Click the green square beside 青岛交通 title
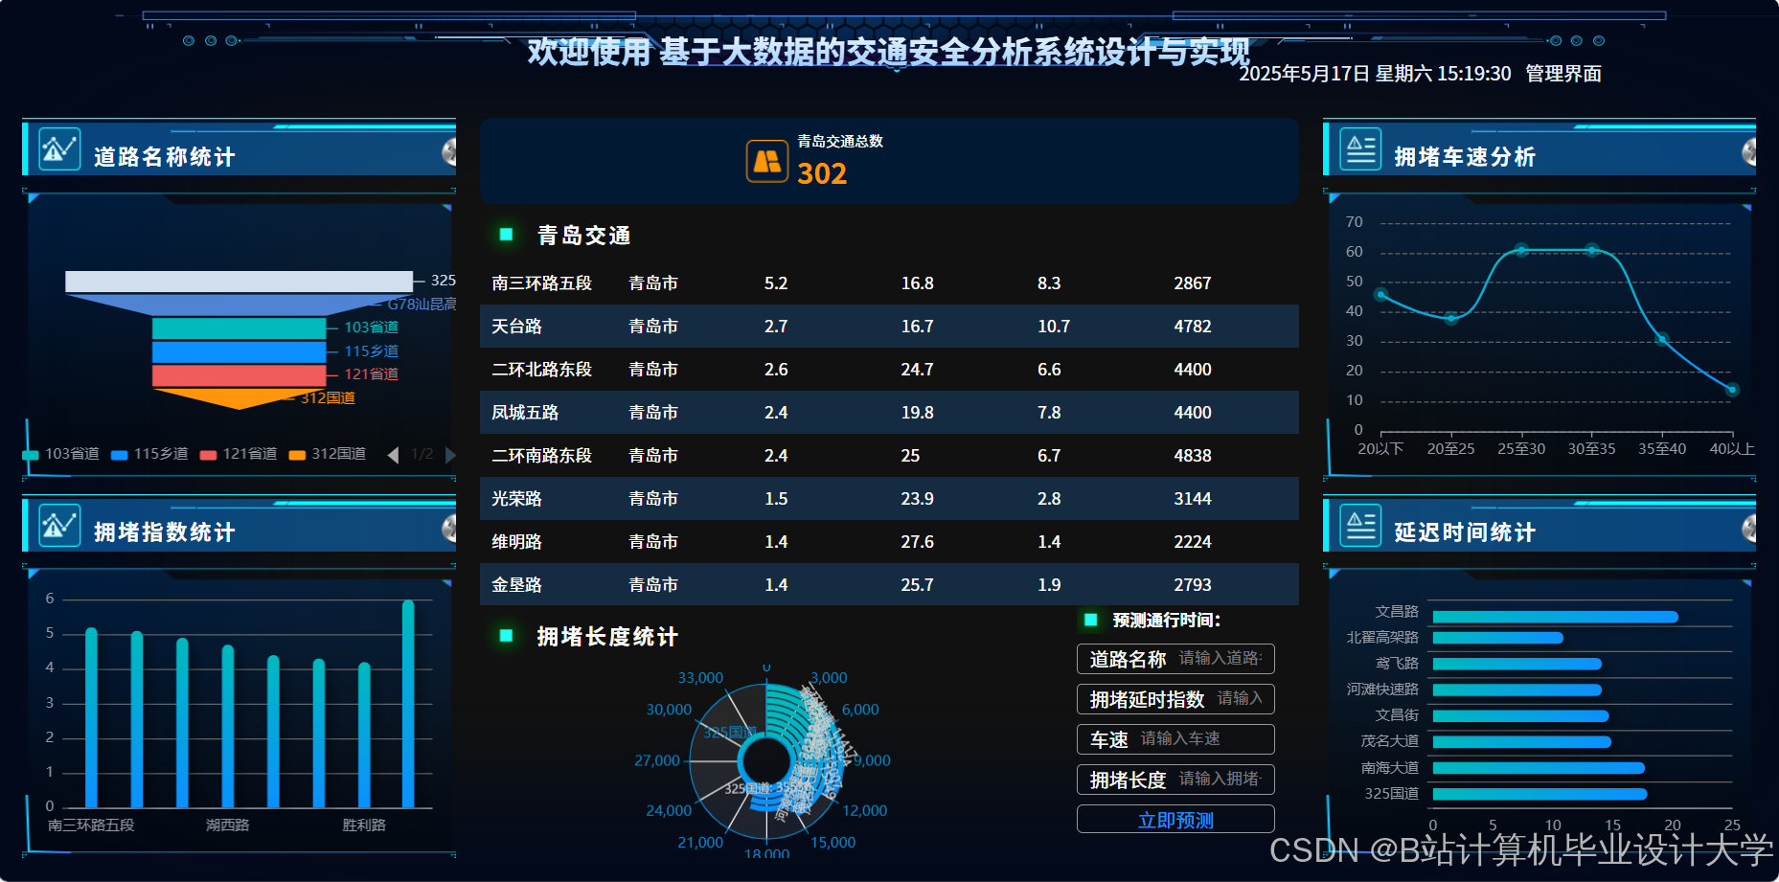The height and width of the screenshot is (882, 1779). 505,233
